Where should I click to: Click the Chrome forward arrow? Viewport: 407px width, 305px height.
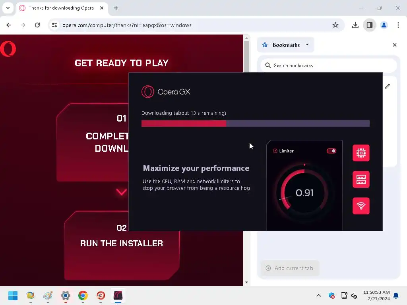click(x=23, y=25)
